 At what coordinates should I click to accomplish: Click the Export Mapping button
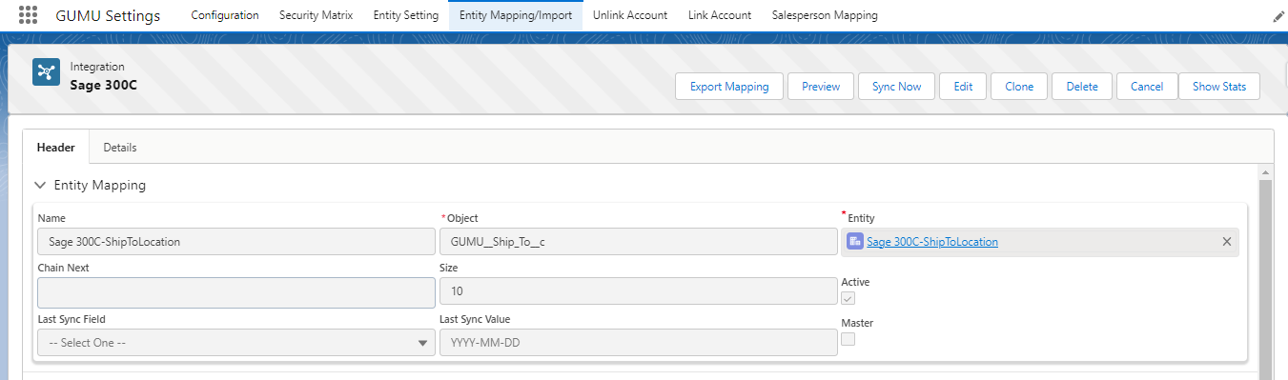tap(729, 87)
